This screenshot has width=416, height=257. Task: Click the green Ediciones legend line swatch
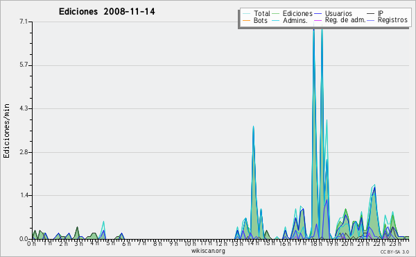click(x=276, y=14)
